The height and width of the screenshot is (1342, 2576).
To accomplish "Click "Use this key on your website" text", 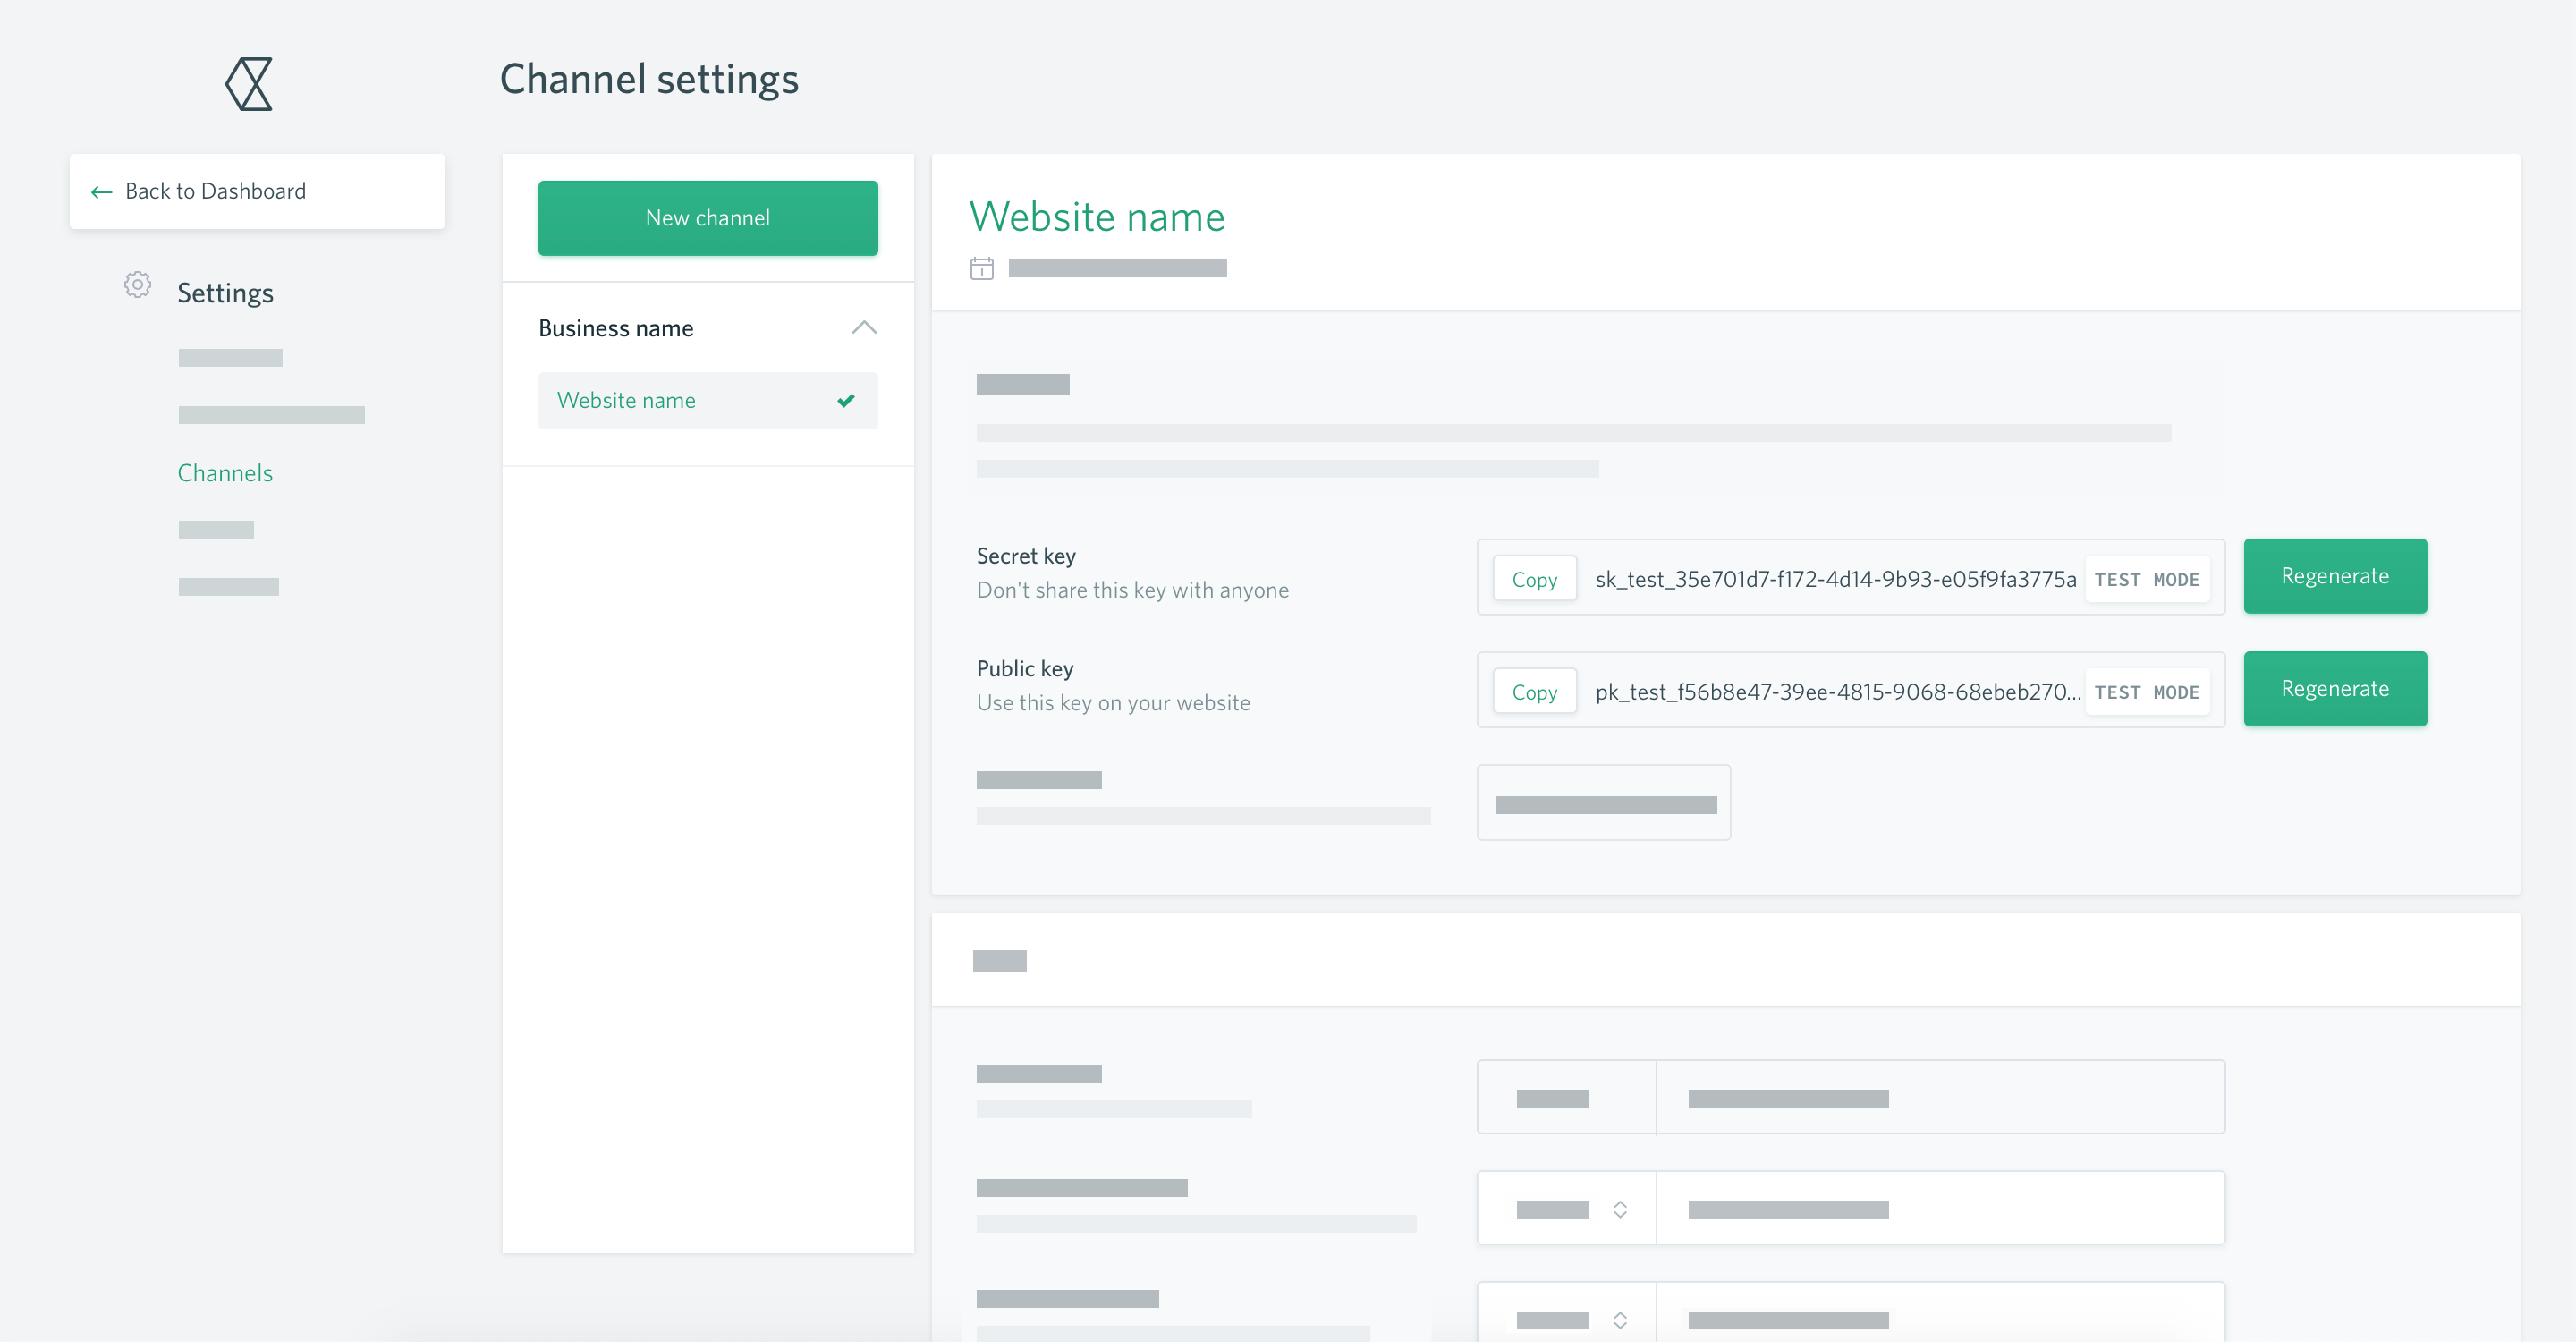I will pos(1114,703).
